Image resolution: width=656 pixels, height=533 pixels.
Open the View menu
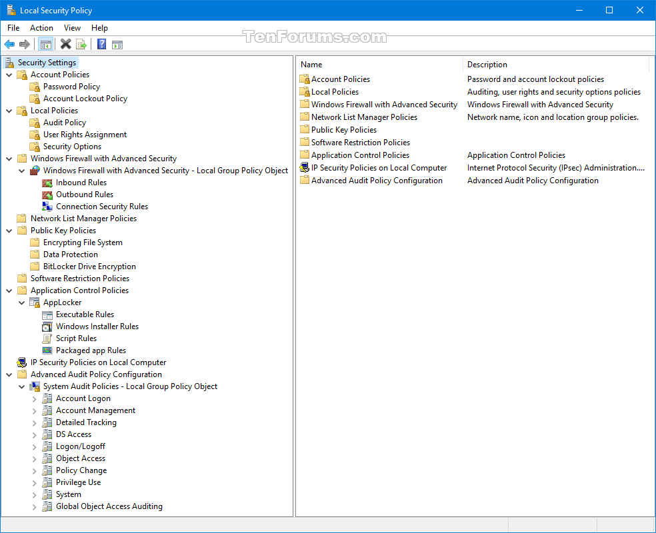[x=72, y=28]
